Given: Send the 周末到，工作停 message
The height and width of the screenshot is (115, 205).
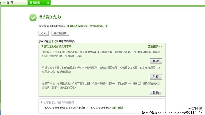Looking at the screenshot, I should pyautogui.click(x=156, y=61).
